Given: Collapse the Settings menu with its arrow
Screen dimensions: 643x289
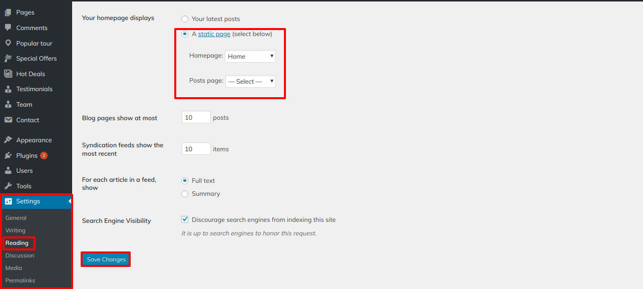Looking at the screenshot, I should pos(69,201).
